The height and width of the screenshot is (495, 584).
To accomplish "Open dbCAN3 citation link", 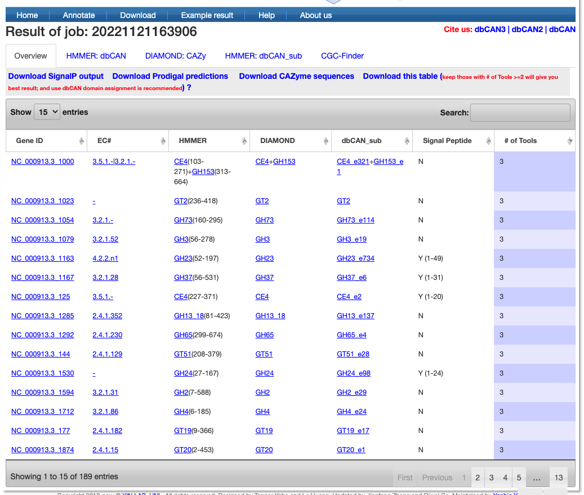I will click(490, 29).
